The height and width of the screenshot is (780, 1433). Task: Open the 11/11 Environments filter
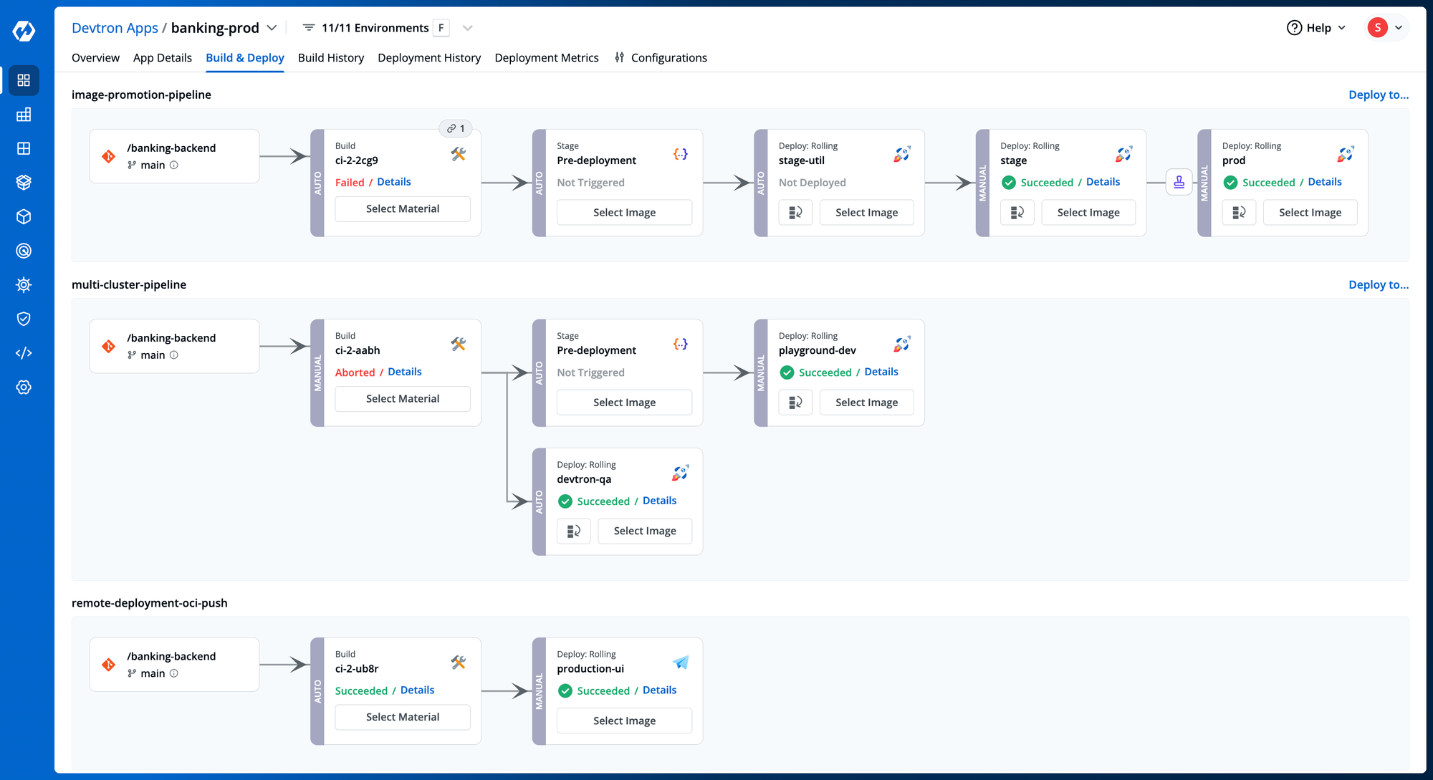coord(375,28)
